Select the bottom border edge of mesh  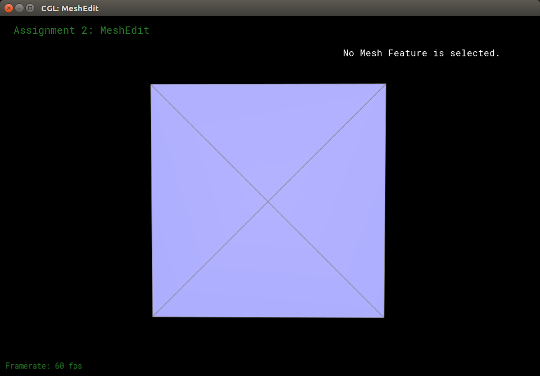(x=268, y=317)
